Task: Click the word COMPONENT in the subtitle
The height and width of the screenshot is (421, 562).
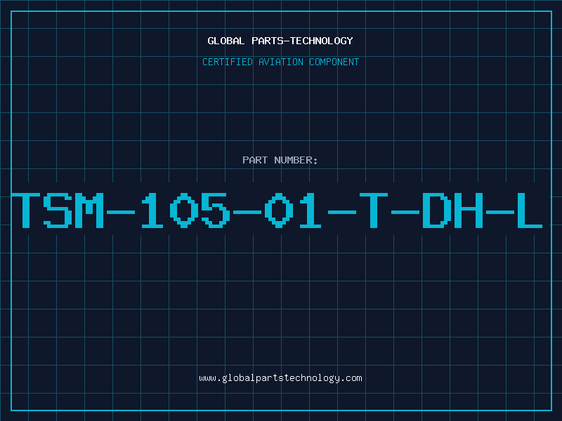Action: point(334,62)
